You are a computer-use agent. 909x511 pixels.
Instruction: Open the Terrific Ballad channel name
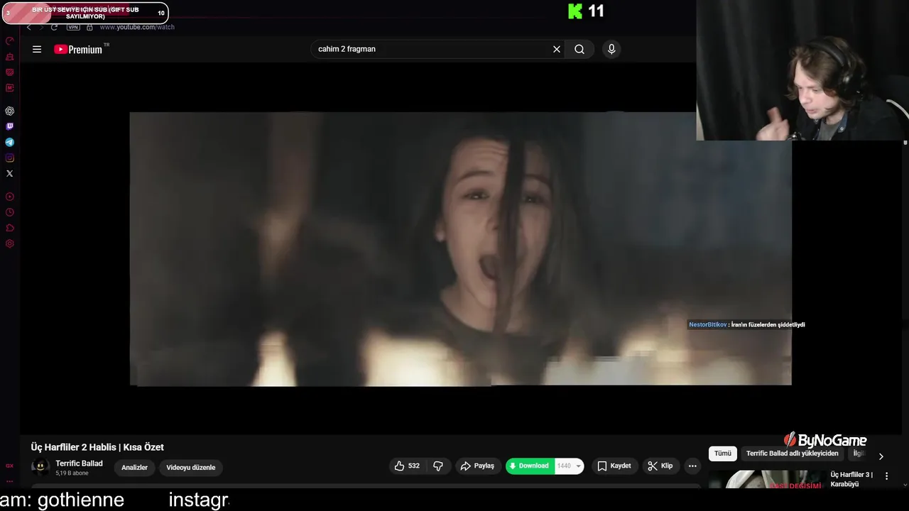point(79,463)
